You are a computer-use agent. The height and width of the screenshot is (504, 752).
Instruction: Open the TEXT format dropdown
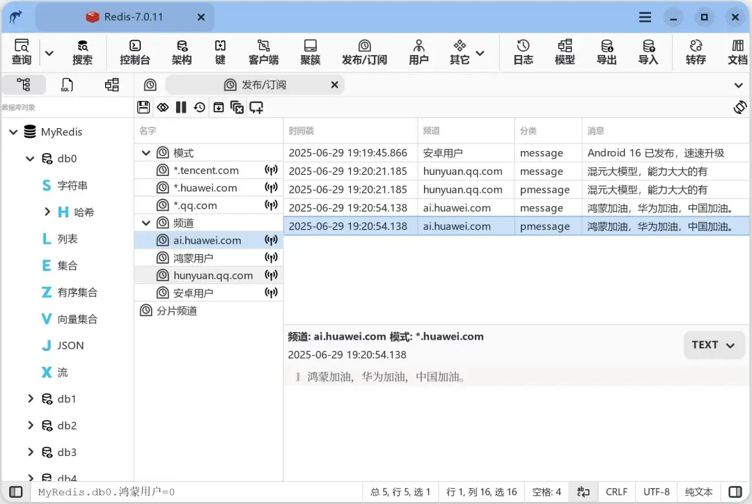[x=714, y=345]
